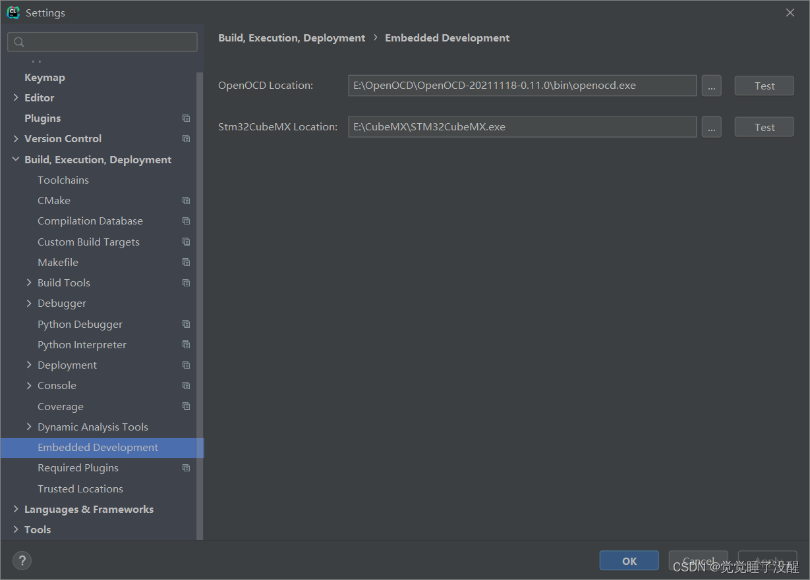Image resolution: width=810 pixels, height=580 pixels.
Task: Expand the Editor settings section
Action: pos(16,97)
